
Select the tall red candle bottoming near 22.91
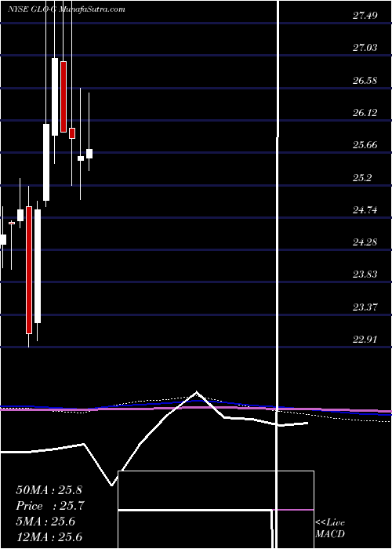[29, 270]
